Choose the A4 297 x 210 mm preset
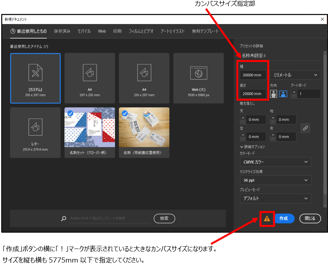328x266 pixels. pyautogui.click(x=90, y=78)
